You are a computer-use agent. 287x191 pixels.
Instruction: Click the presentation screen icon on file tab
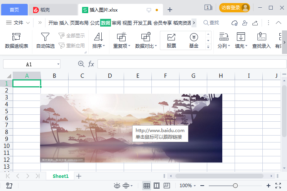(149, 10)
